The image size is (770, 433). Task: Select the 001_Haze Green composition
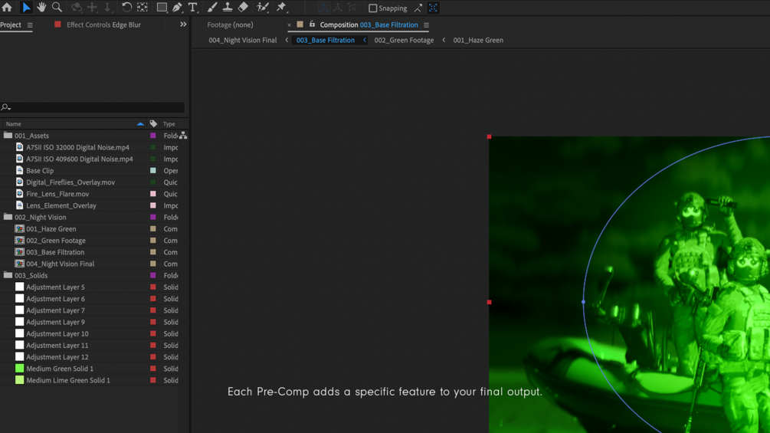pyautogui.click(x=51, y=229)
